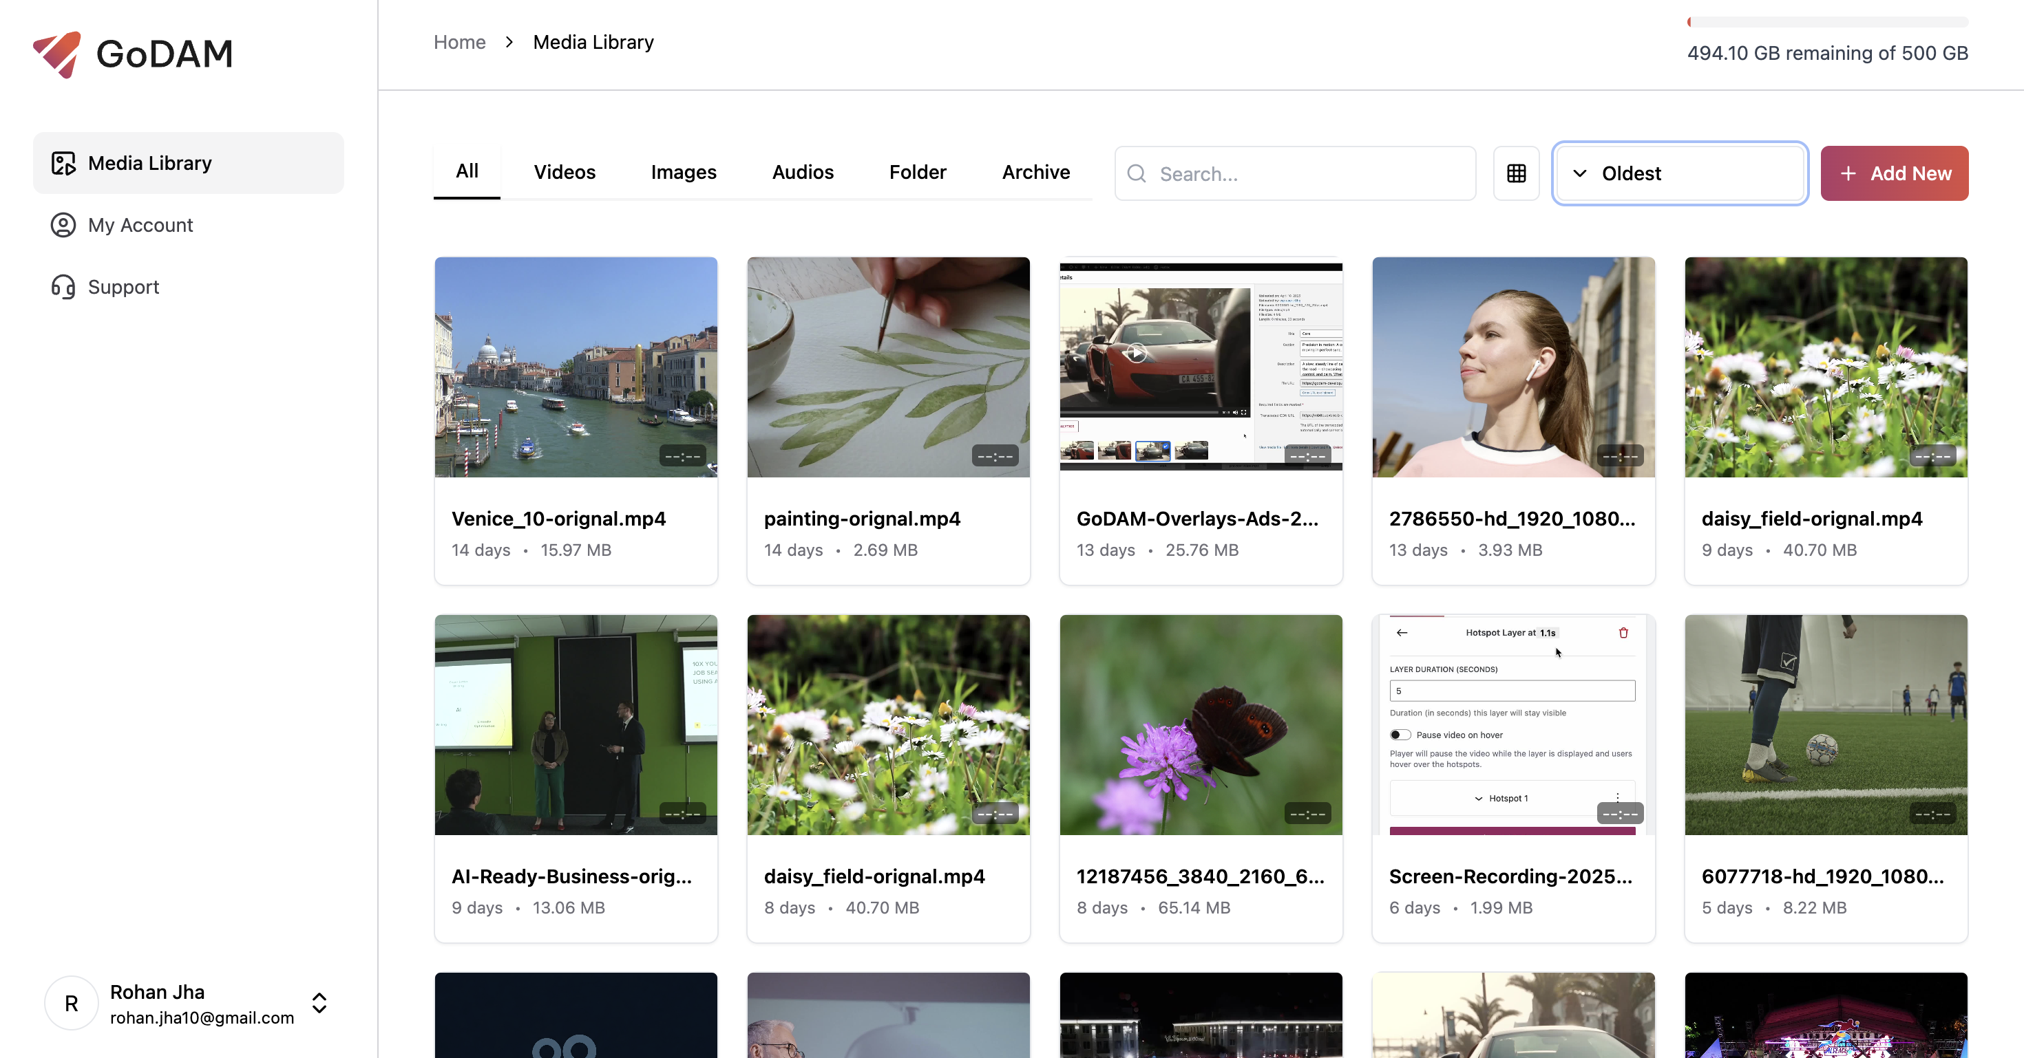Image resolution: width=2024 pixels, height=1058 pixels.
Task: Go to Home via breadcrumb
Action: click(460, 43)
